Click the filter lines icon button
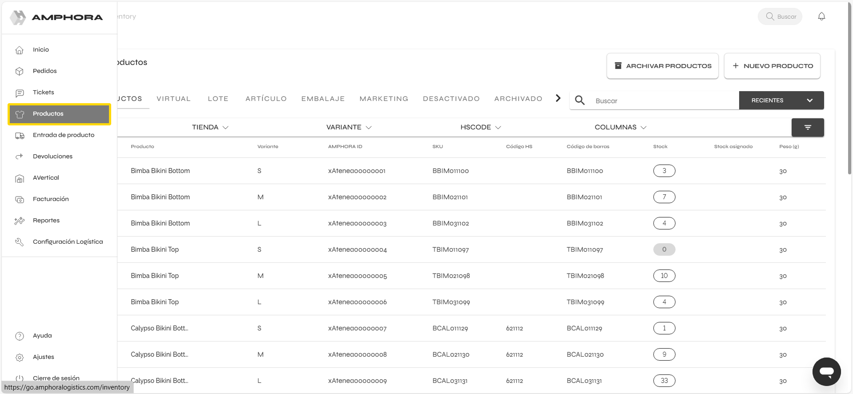The width and height of the screenshot is (853, 394). pos(807,128)
